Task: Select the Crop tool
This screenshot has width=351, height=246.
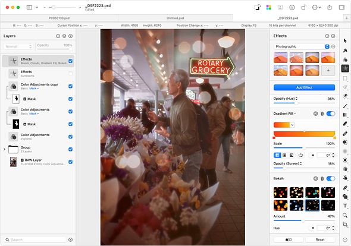Action: [345, 224]
